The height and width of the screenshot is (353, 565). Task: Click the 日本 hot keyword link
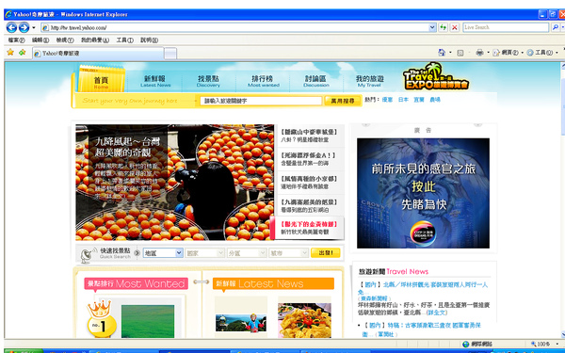point(403,100)
